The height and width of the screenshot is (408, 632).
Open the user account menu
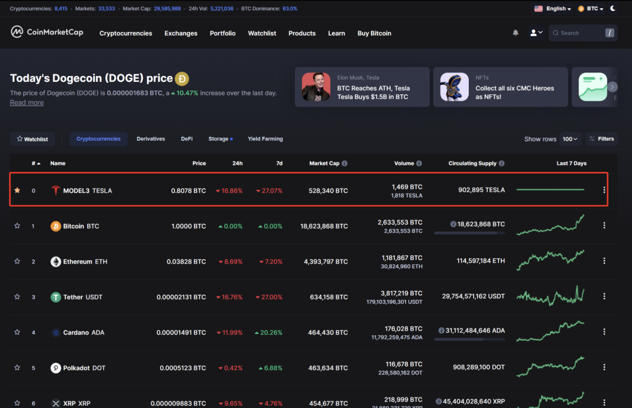click(536, 33)
